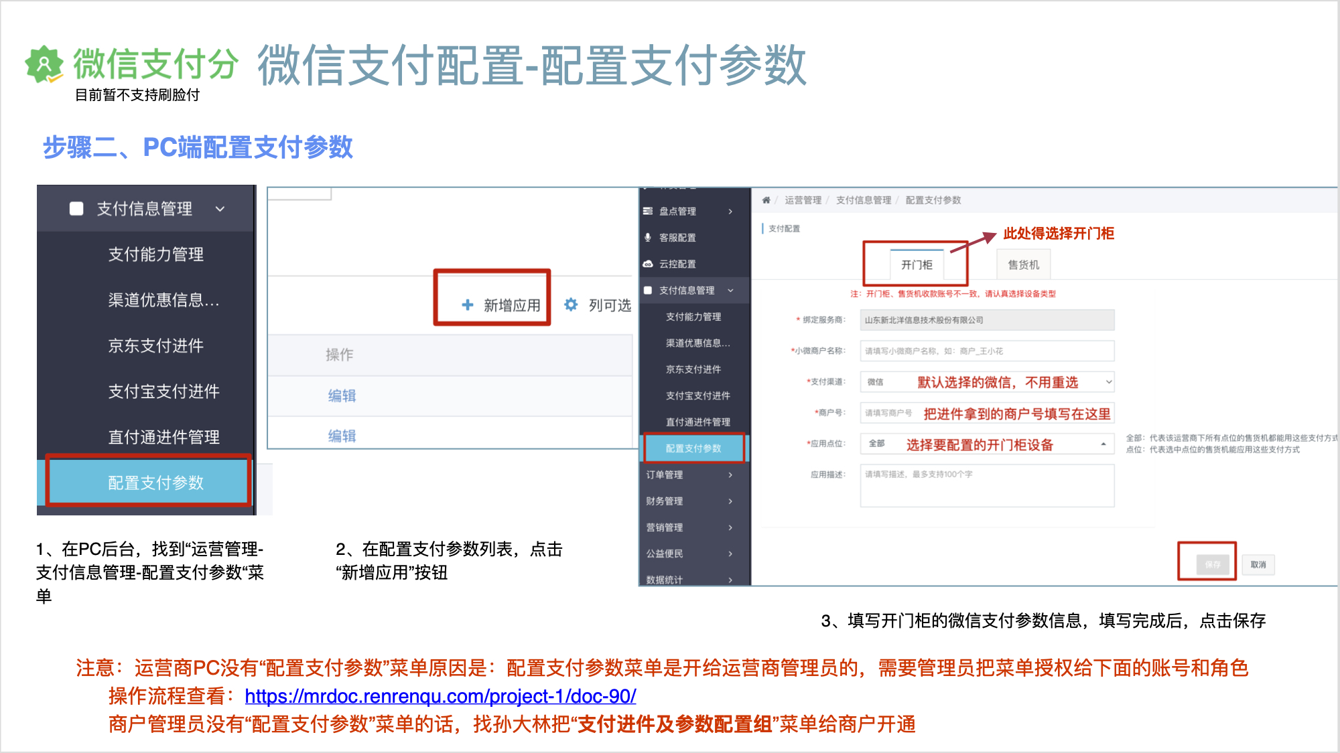Screen dimensions: 1340x753
Task: Click the first 编辑 link
Action: (x=342, y=396)
